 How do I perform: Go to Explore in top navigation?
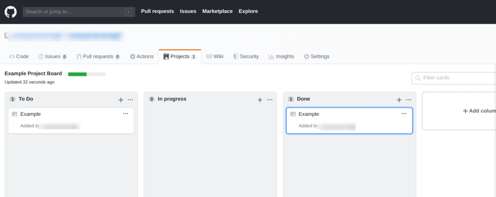click(248, 11)
